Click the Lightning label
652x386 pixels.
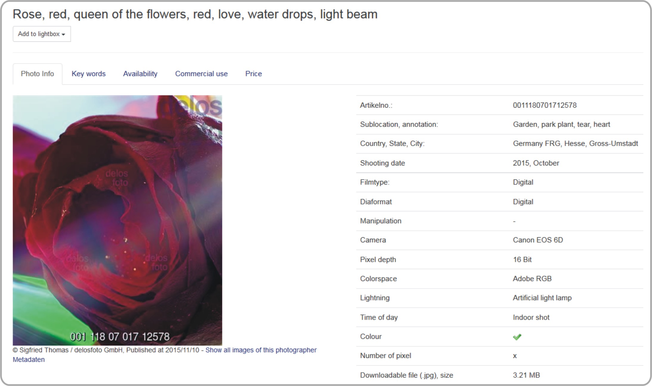375,298
